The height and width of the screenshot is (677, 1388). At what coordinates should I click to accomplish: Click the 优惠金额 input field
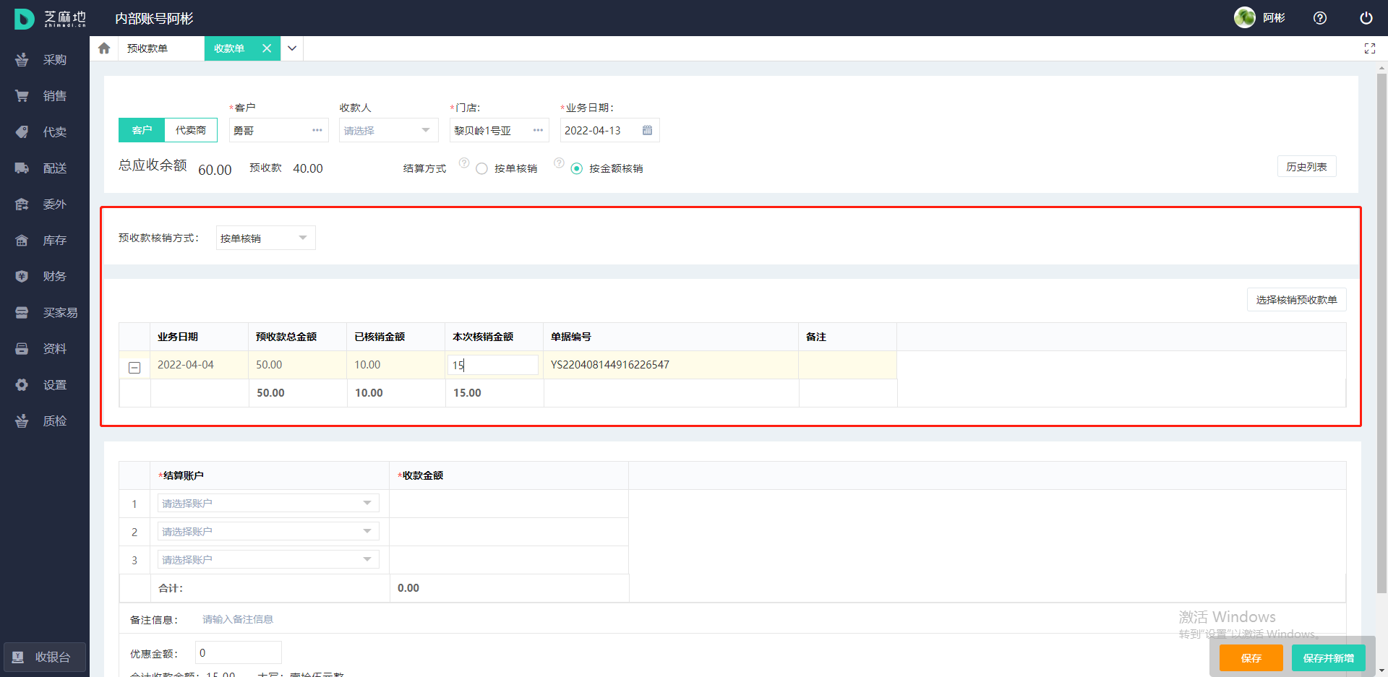pos(238,652)
